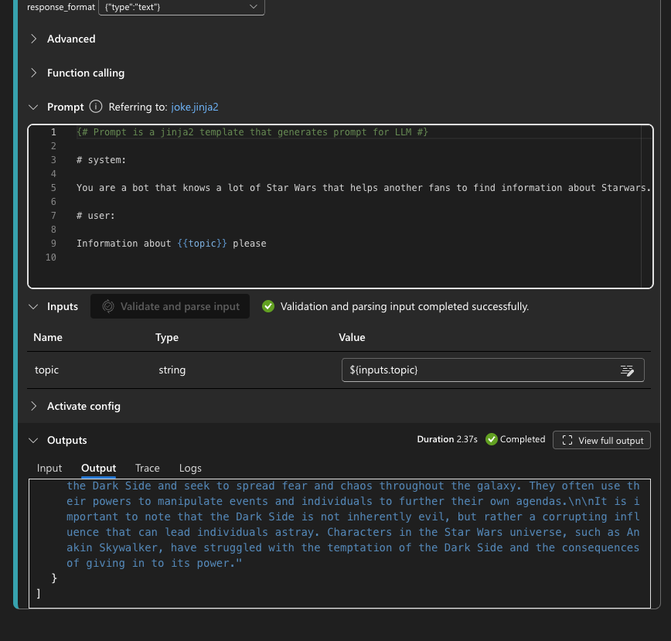Screen dimensions: 671x641
Task: Click the '# user:' line in editor
Action: click(96, 216)
